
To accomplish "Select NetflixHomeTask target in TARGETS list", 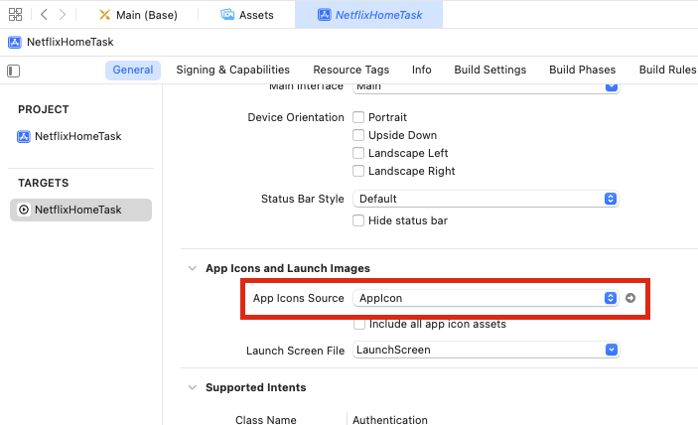I will pos(78,210).
